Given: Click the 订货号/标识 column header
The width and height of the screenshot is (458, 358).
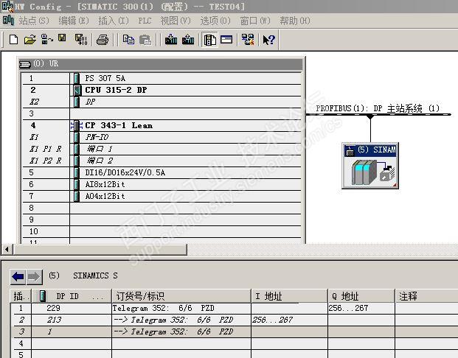Looking at the screenshot, I should tap(181, 296).
